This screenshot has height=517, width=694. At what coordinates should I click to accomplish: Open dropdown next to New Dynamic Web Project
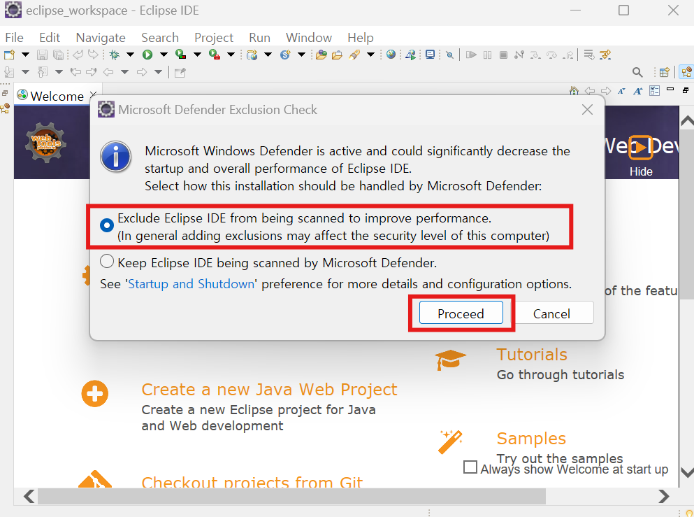click(x=268, y=55)
